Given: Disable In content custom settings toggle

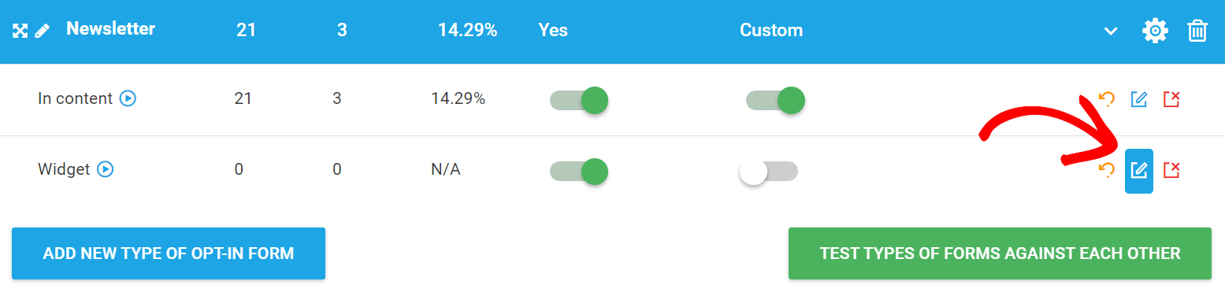Looking at the screenshot, I should click(775, 100).
